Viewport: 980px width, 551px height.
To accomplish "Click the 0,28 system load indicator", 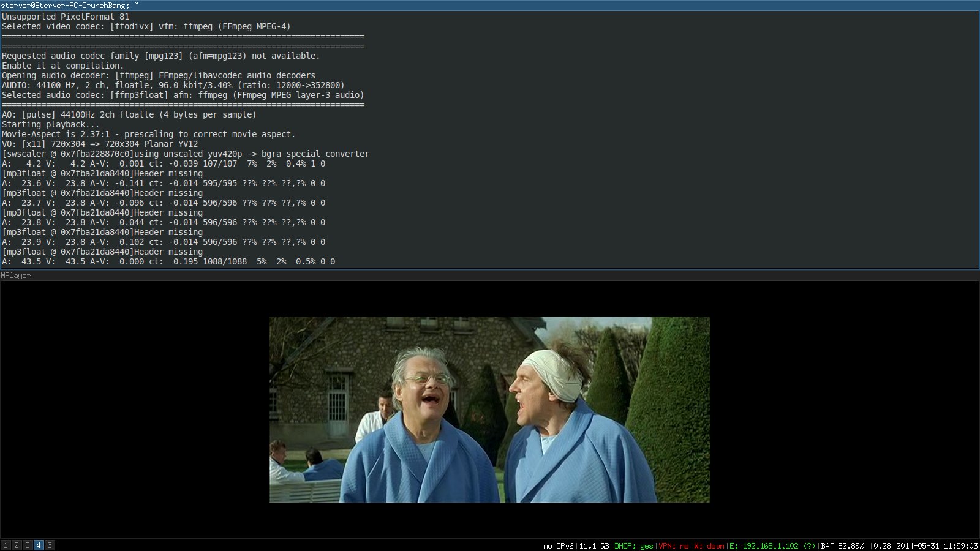I will click(x=882, y=546).
